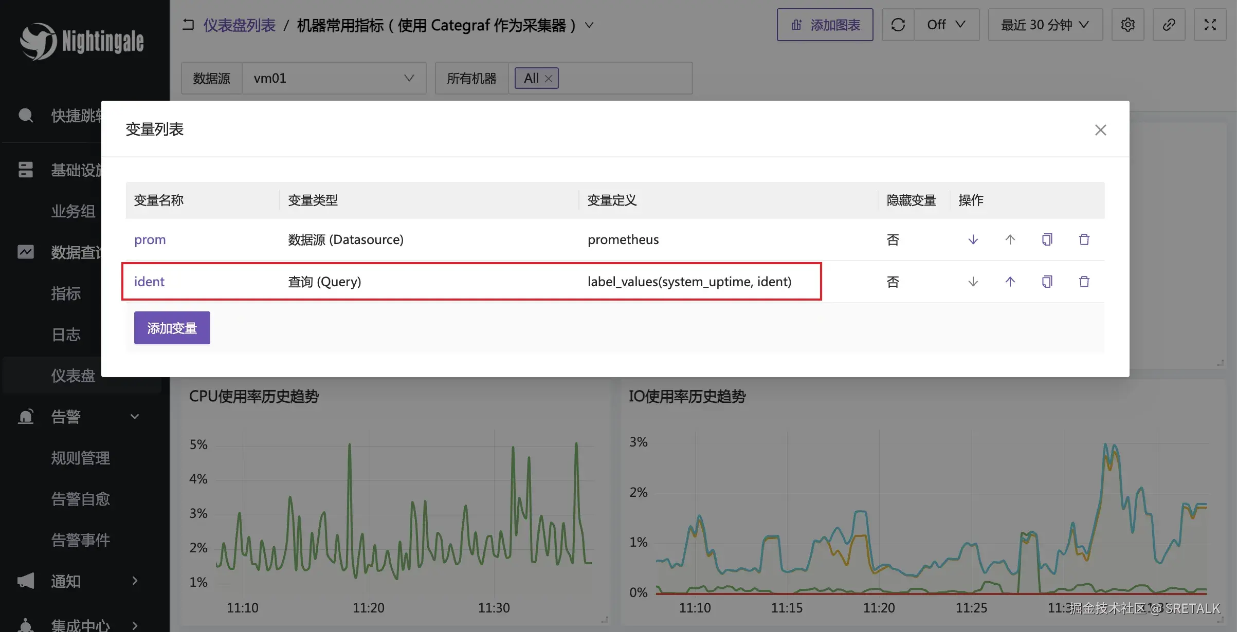Open the ident variable link

point(149,282)
